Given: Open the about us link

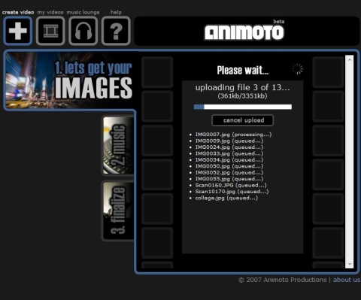Looking at the screenshot, I should coord(347,280).
